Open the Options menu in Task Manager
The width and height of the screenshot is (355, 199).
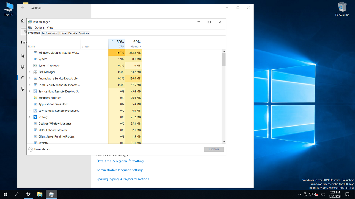tap(39, 27)
